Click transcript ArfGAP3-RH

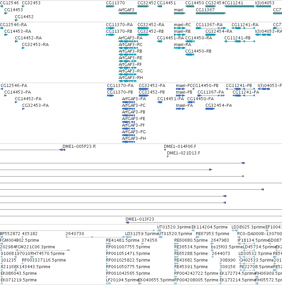pyautogui.click(x=131, y=78)
